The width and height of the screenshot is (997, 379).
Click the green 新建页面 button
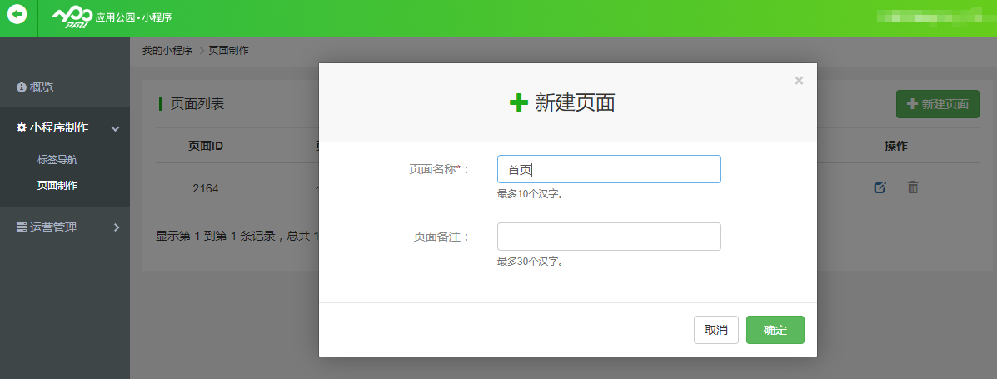[937, 104]
